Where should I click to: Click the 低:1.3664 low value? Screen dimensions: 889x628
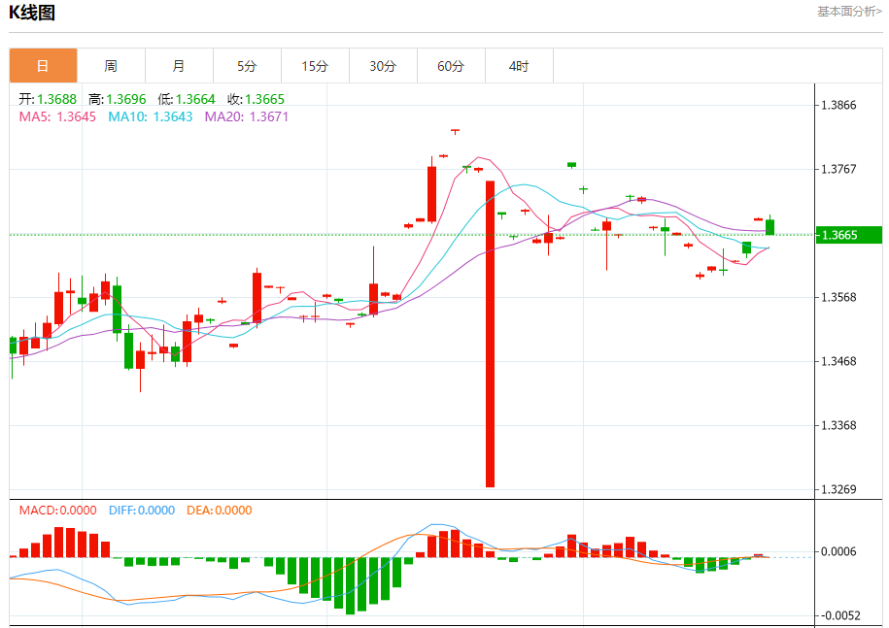[x=187, y=99]
